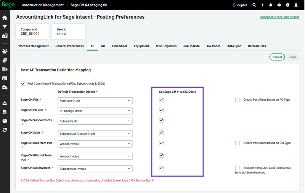The width and height of the screenshot is (305, 193).
Task: Switch to General Preferences tab
Action: click(69, 46)
